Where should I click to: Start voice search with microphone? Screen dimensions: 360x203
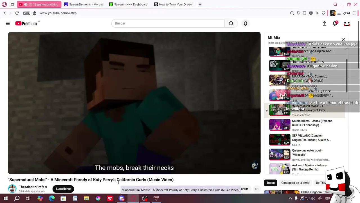coord(246,23)
